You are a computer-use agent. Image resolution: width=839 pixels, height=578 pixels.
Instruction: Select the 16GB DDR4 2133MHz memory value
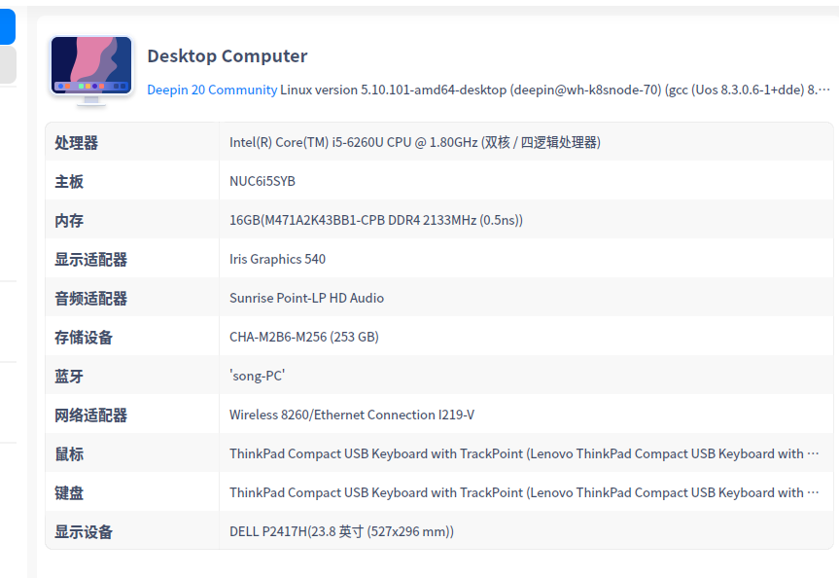pyautogui.click(x=376, y=220)
